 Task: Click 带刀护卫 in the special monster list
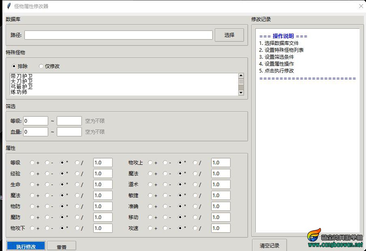[21, 76]
